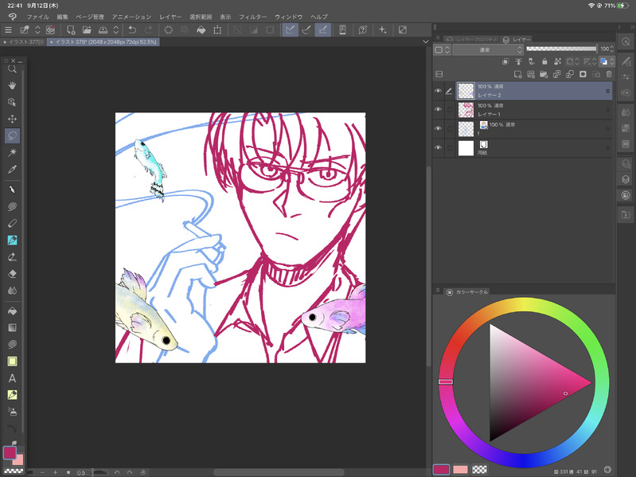The image size is (636, 477).
Task: Toggle lock box on レイヤー 1 row
Action: (450, 110)
